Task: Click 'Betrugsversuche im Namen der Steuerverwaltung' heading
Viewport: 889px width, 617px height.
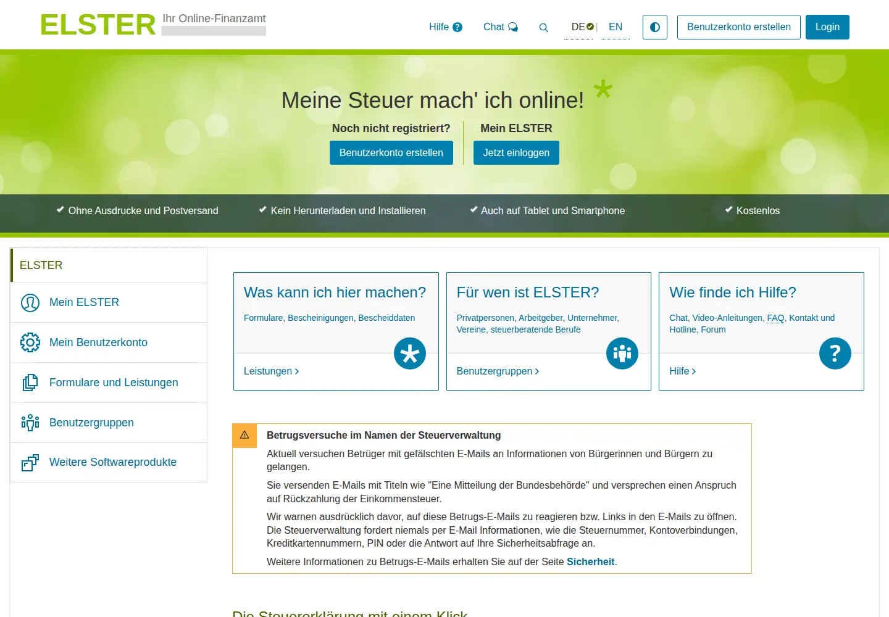Action: (x=384, y=436)
